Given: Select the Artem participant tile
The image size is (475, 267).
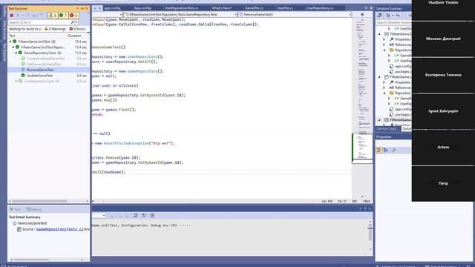Looking at the screenshot, I should coord(443,147).
